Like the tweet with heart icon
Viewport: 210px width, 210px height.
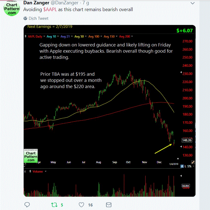point(81,205)
